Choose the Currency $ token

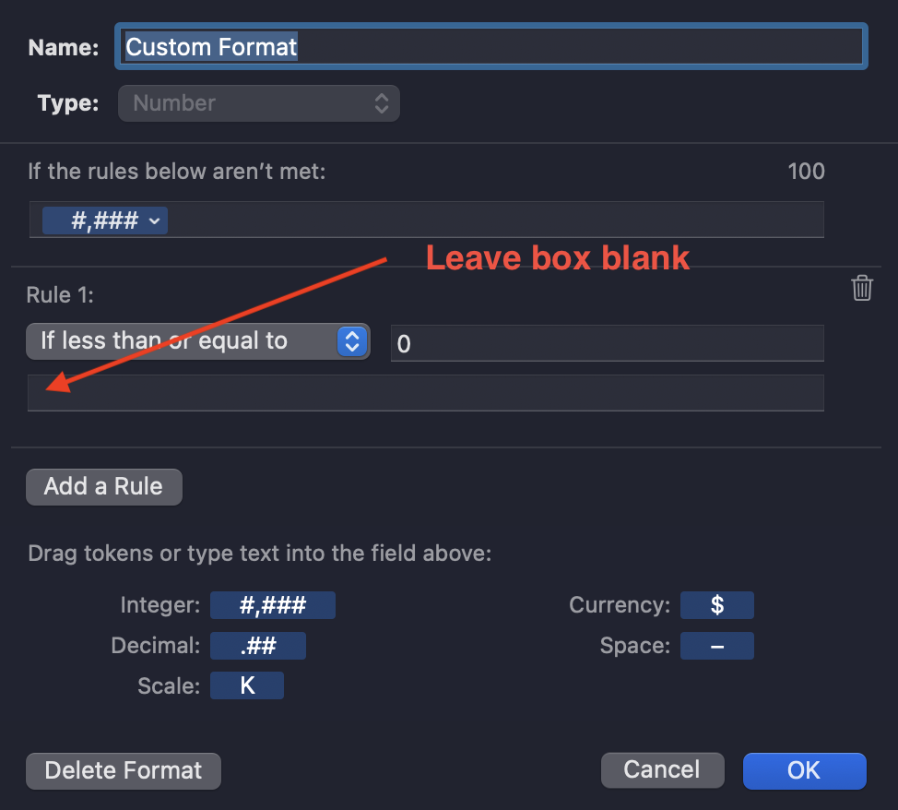716,605
